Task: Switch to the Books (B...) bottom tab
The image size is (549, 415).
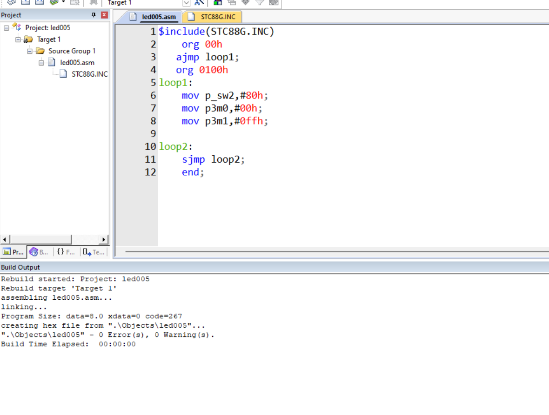Action: coord(39,252)
